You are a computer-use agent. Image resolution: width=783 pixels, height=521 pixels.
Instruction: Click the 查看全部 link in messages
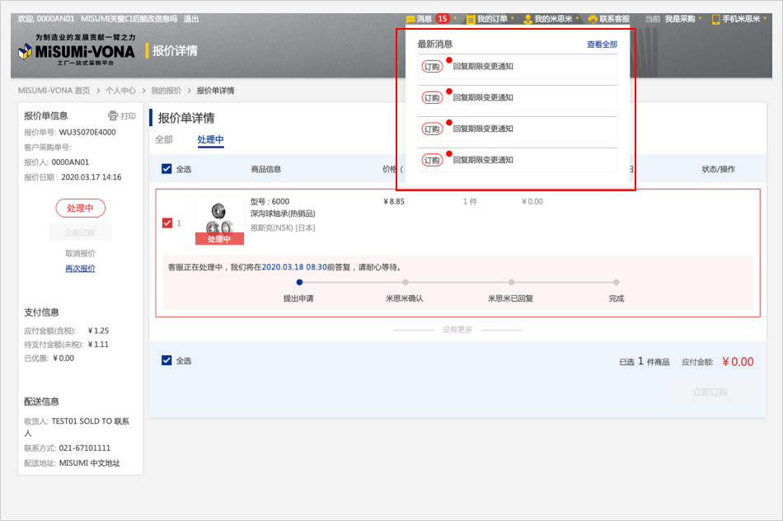click(602, 45)
